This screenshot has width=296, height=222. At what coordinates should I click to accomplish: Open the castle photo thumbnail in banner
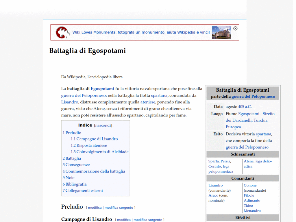pos(221,32)
